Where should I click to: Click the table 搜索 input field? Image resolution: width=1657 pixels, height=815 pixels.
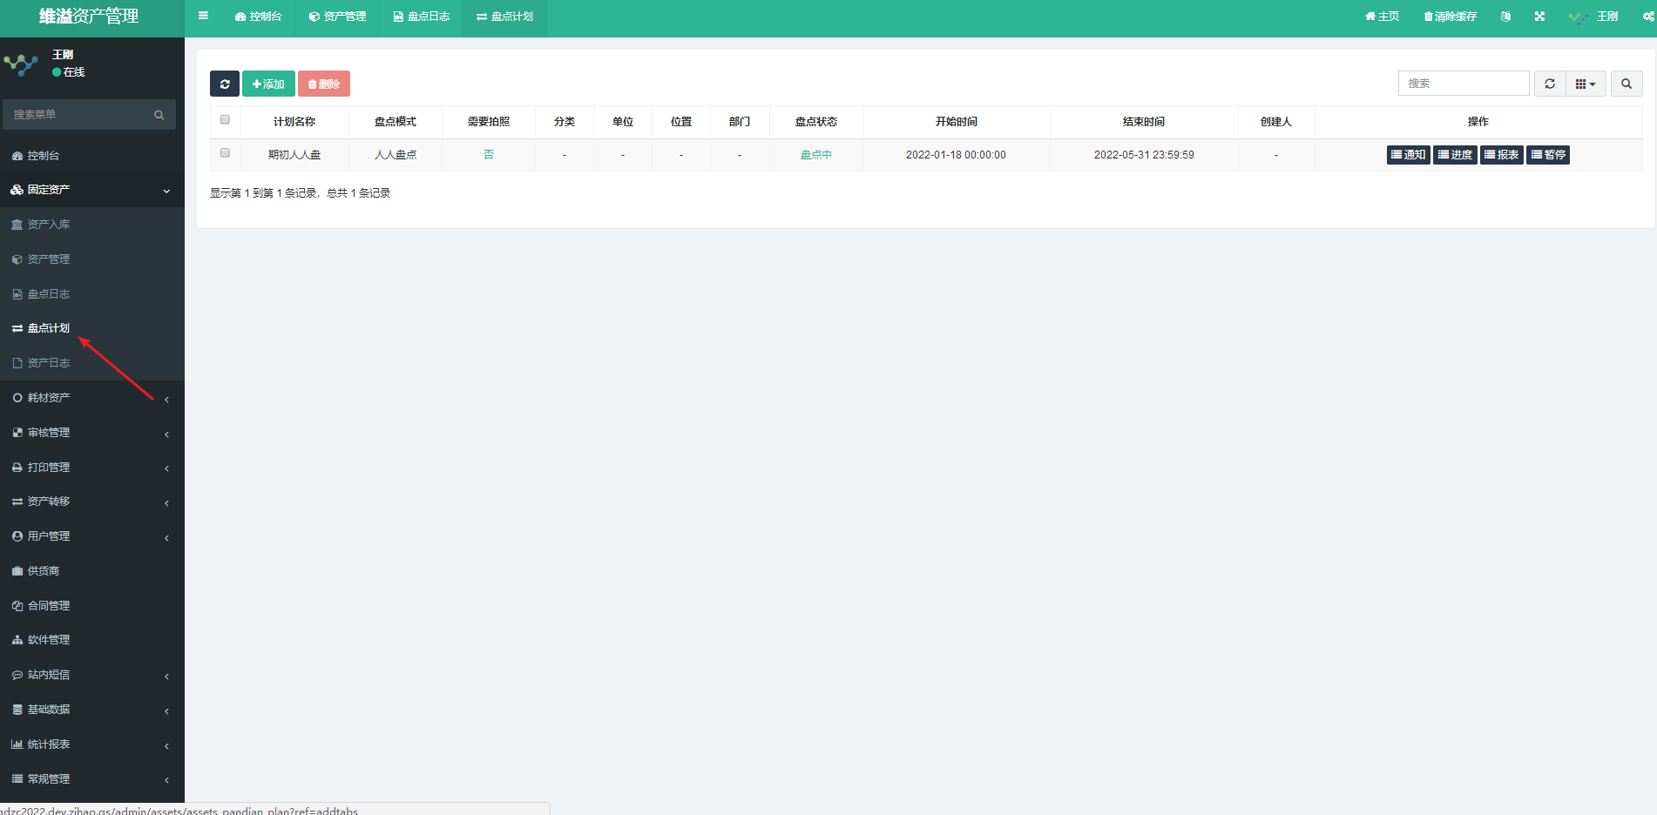click(1463, 84)
